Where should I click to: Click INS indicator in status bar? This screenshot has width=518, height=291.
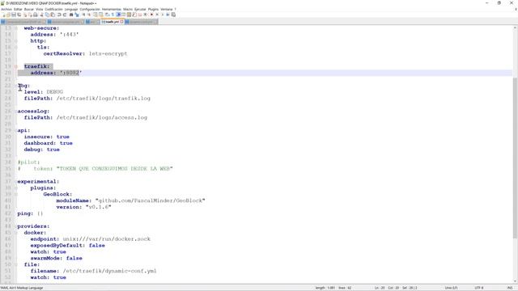click(510, 288)
